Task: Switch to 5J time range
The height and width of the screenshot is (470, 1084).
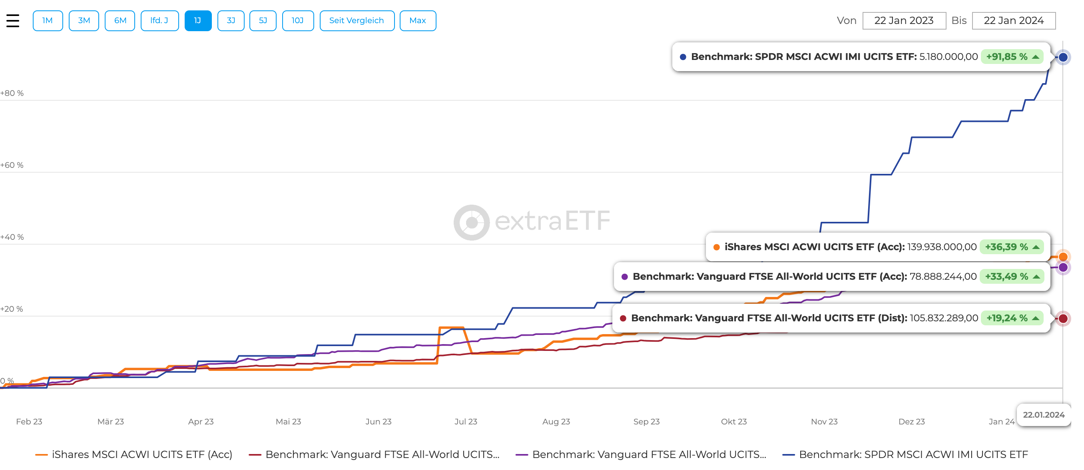Action: tap(263, 21)
